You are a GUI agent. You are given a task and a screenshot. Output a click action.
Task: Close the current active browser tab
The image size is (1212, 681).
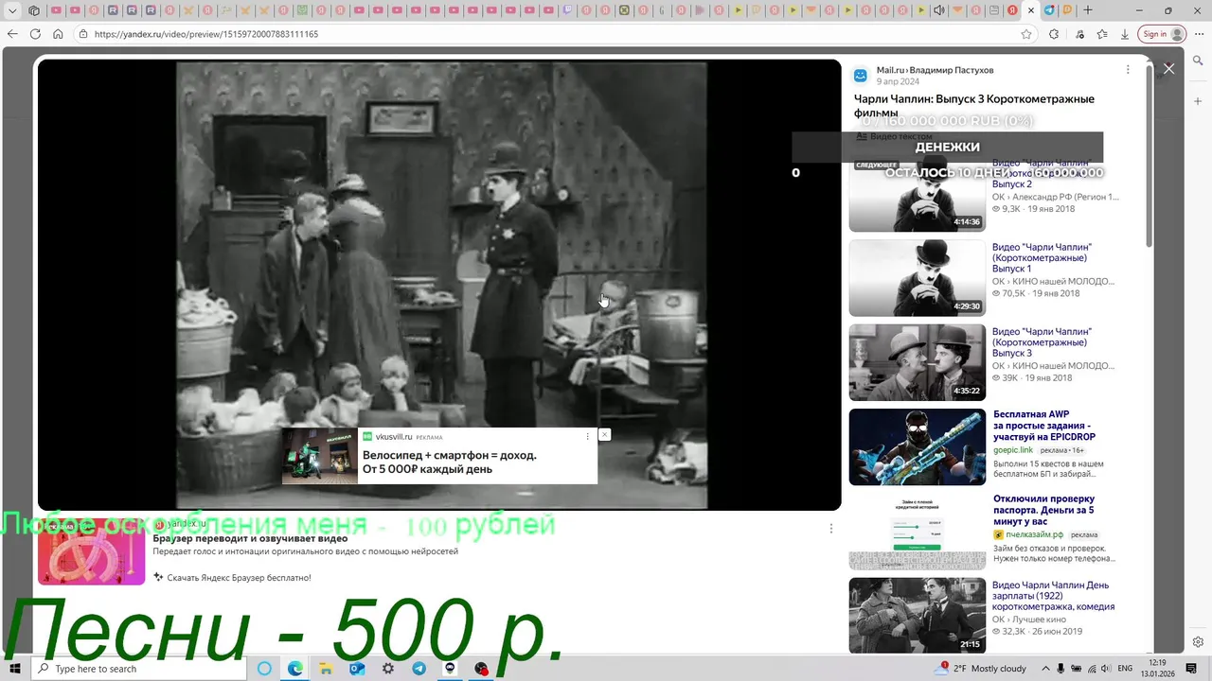coord(1031,10)
